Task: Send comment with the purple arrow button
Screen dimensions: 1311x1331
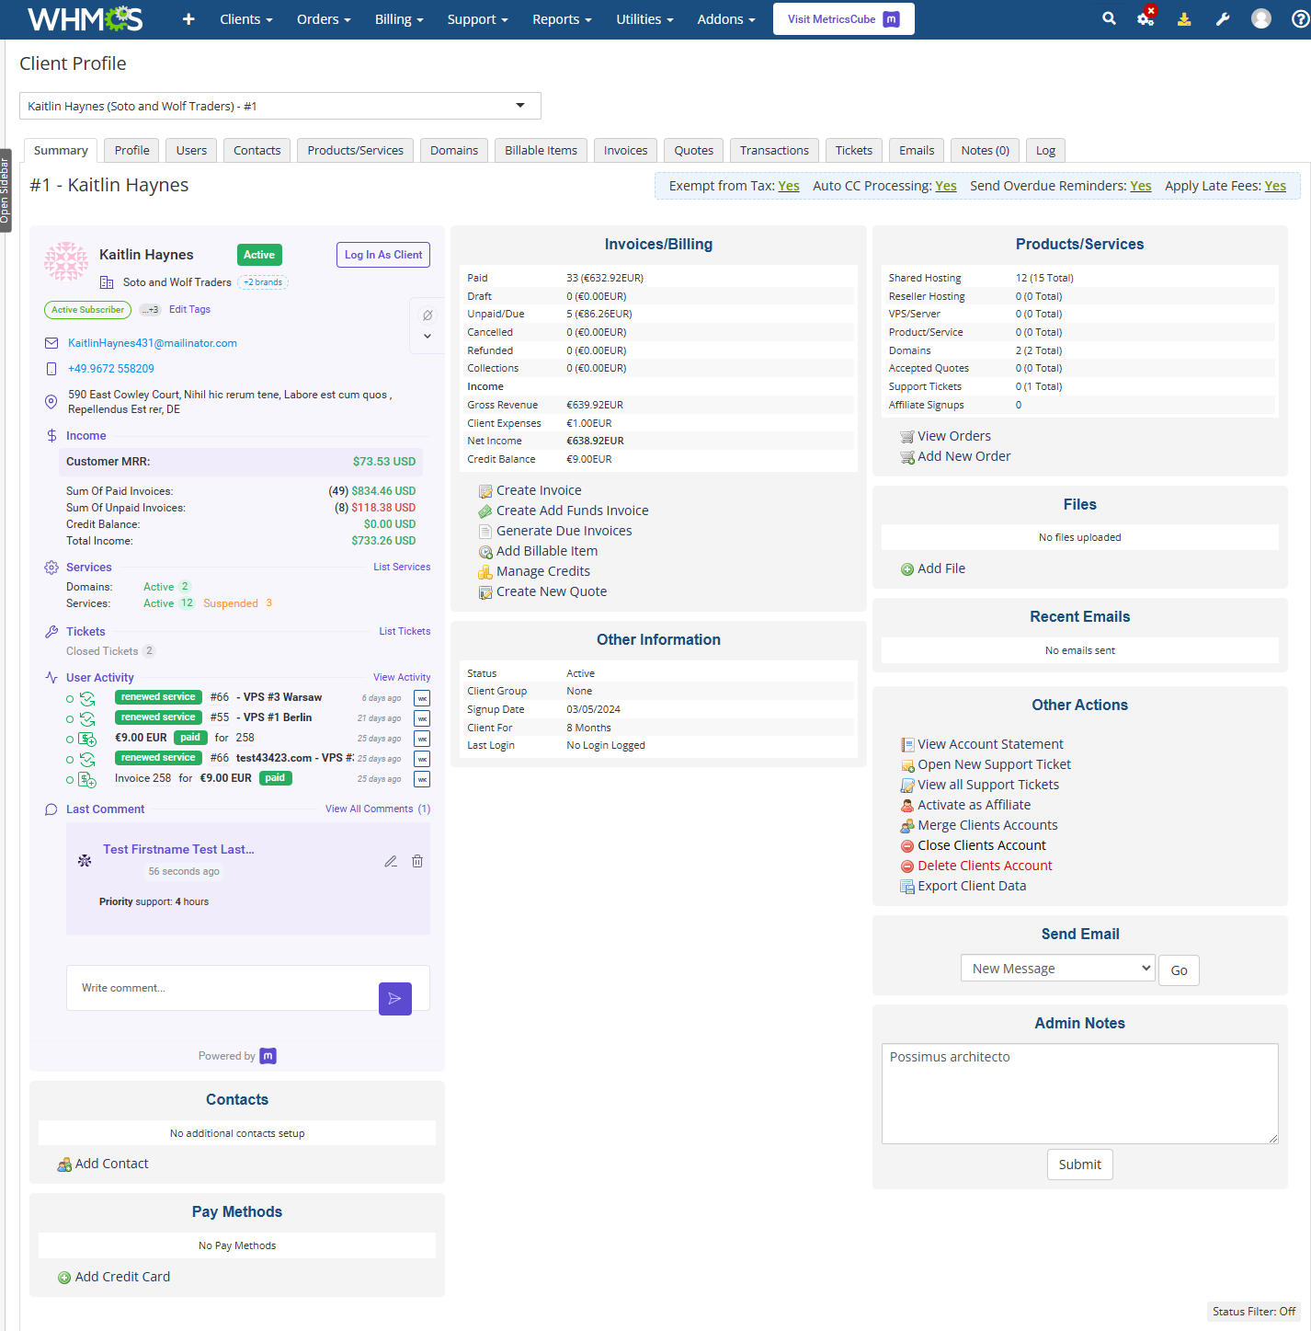Action: tap(395, 999)
